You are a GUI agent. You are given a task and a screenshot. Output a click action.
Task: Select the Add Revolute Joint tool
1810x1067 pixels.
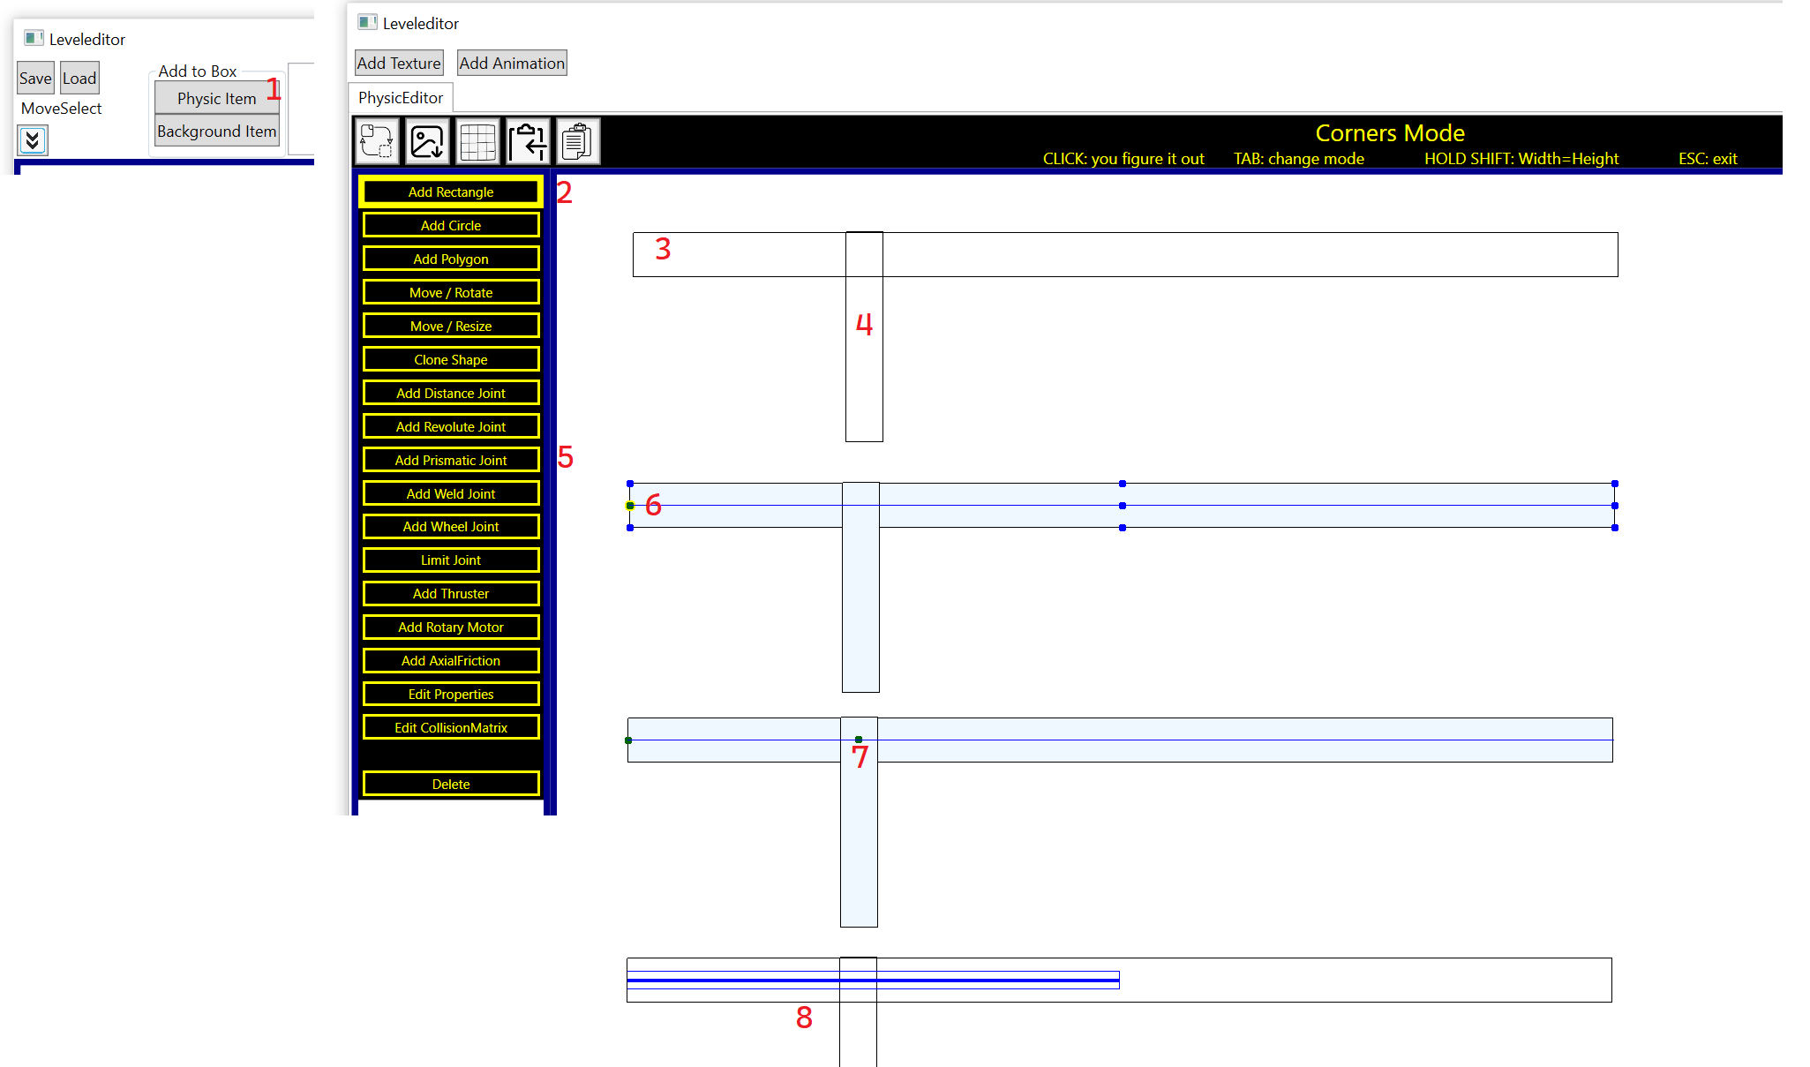pyautogui.click(x=451, y=426)
